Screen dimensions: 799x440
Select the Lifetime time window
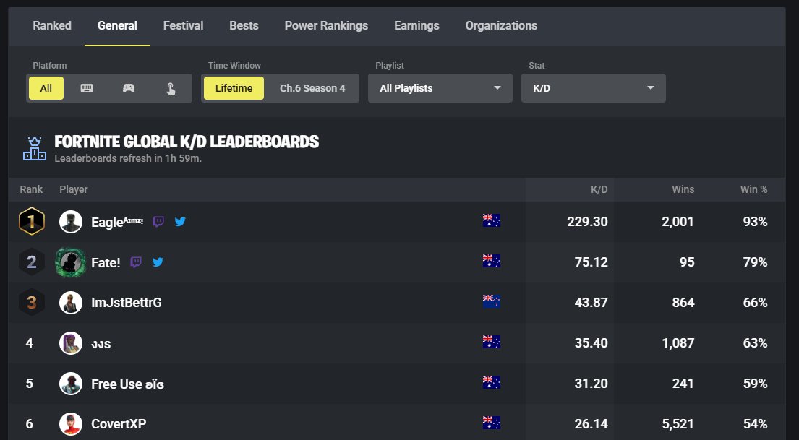click(234, 88)
